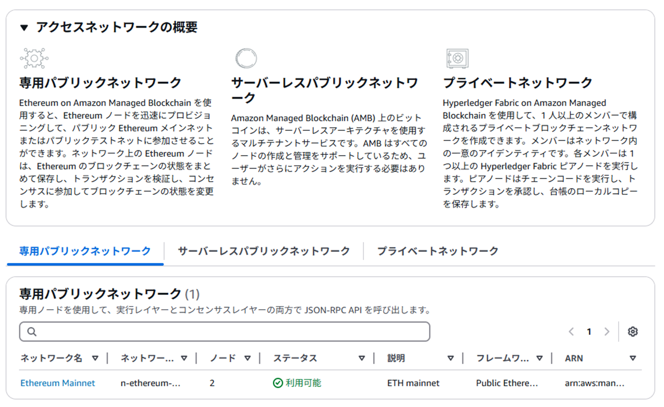Viewport: 664px width, 407px height.
Task: Switch to プライベートネットワーク tab
Action: 438,251
